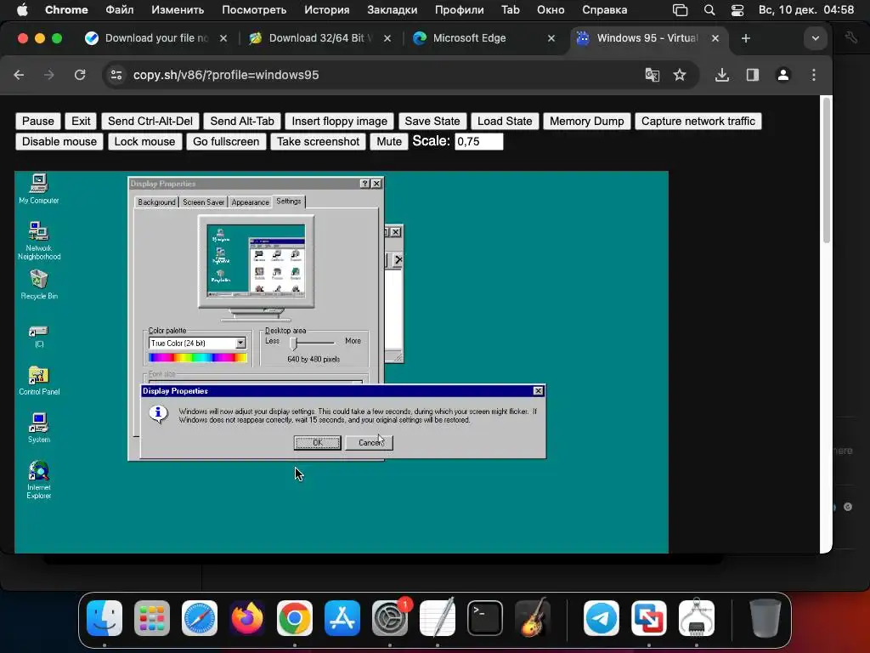Open Finder from the dock
870x653 pixels.
pos(105,617)
